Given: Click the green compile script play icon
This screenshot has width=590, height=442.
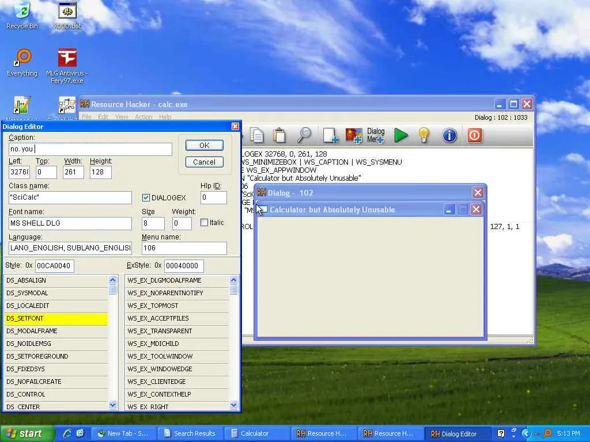Looking at the screenshot, I should (x=401, y=135).
